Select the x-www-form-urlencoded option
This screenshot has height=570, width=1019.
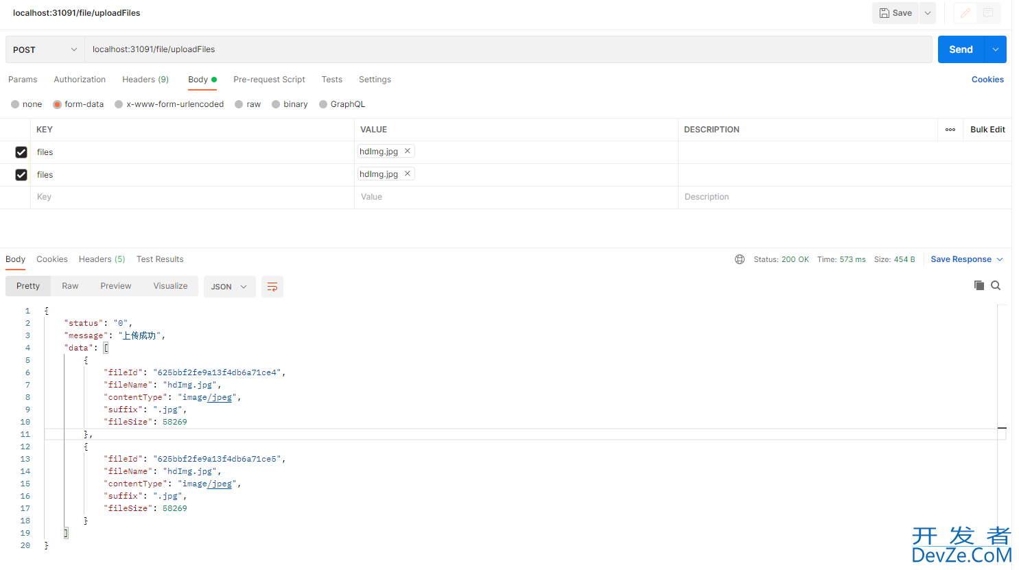point(169,104)
